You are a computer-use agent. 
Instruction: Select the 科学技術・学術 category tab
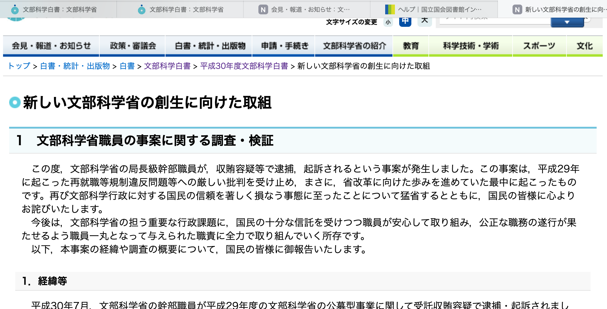pos(471,46)
